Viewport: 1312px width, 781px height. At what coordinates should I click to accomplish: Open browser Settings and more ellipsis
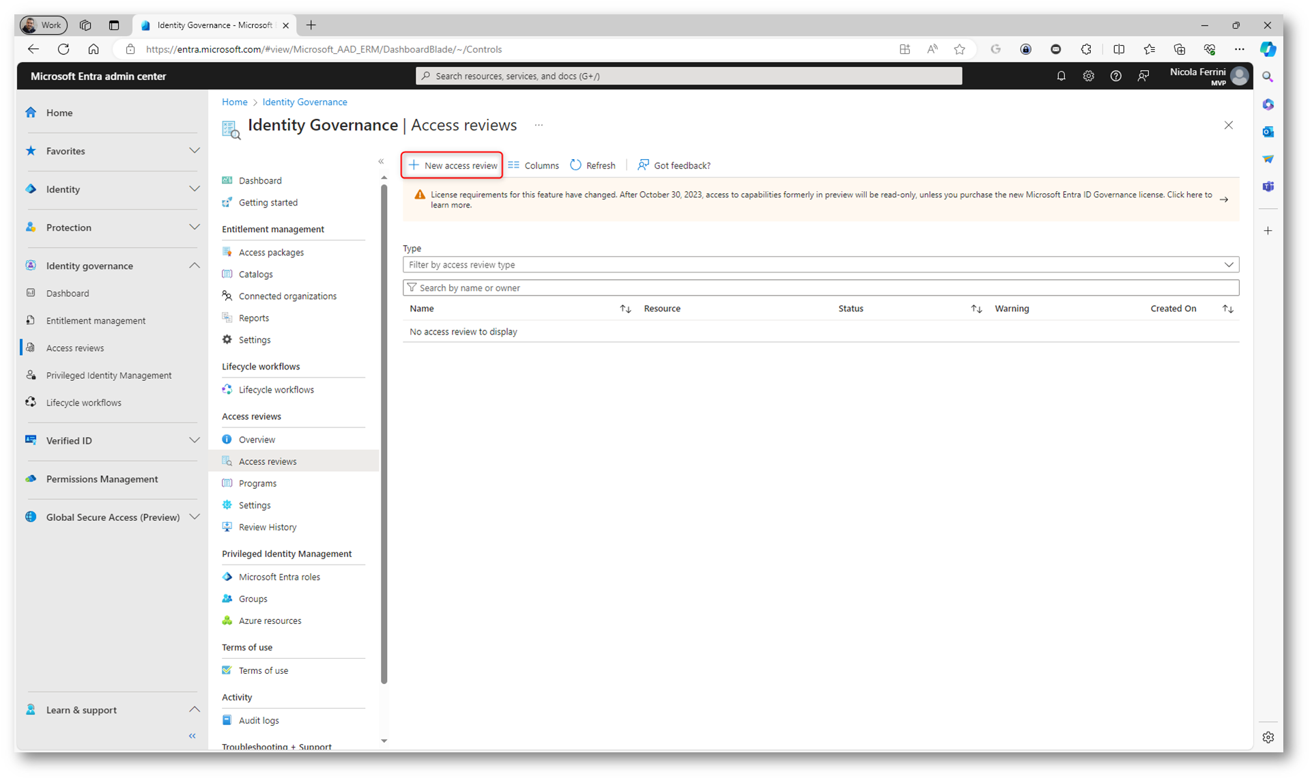tap(1239, 49)
